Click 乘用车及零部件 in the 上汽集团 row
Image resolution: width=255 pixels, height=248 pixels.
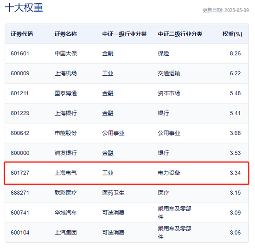tap(175, 233)
